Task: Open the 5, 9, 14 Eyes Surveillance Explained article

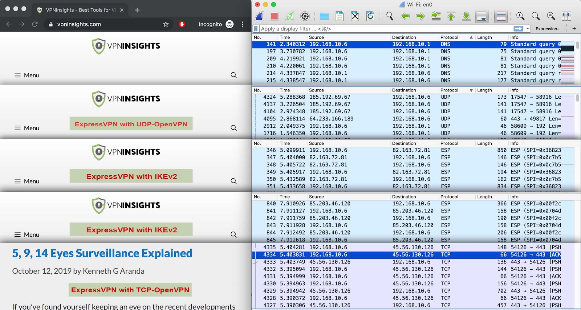Action: 102,253
